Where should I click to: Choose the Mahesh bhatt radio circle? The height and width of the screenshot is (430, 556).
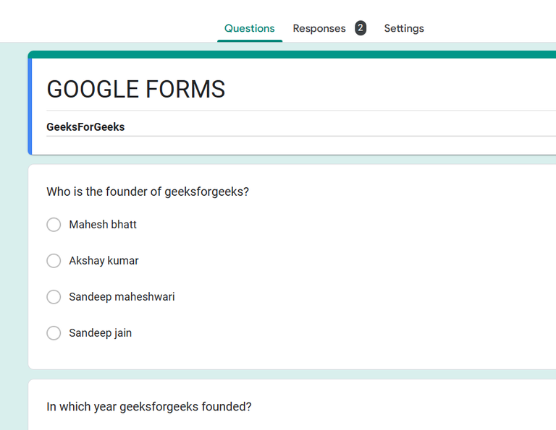tap(54, 224)
